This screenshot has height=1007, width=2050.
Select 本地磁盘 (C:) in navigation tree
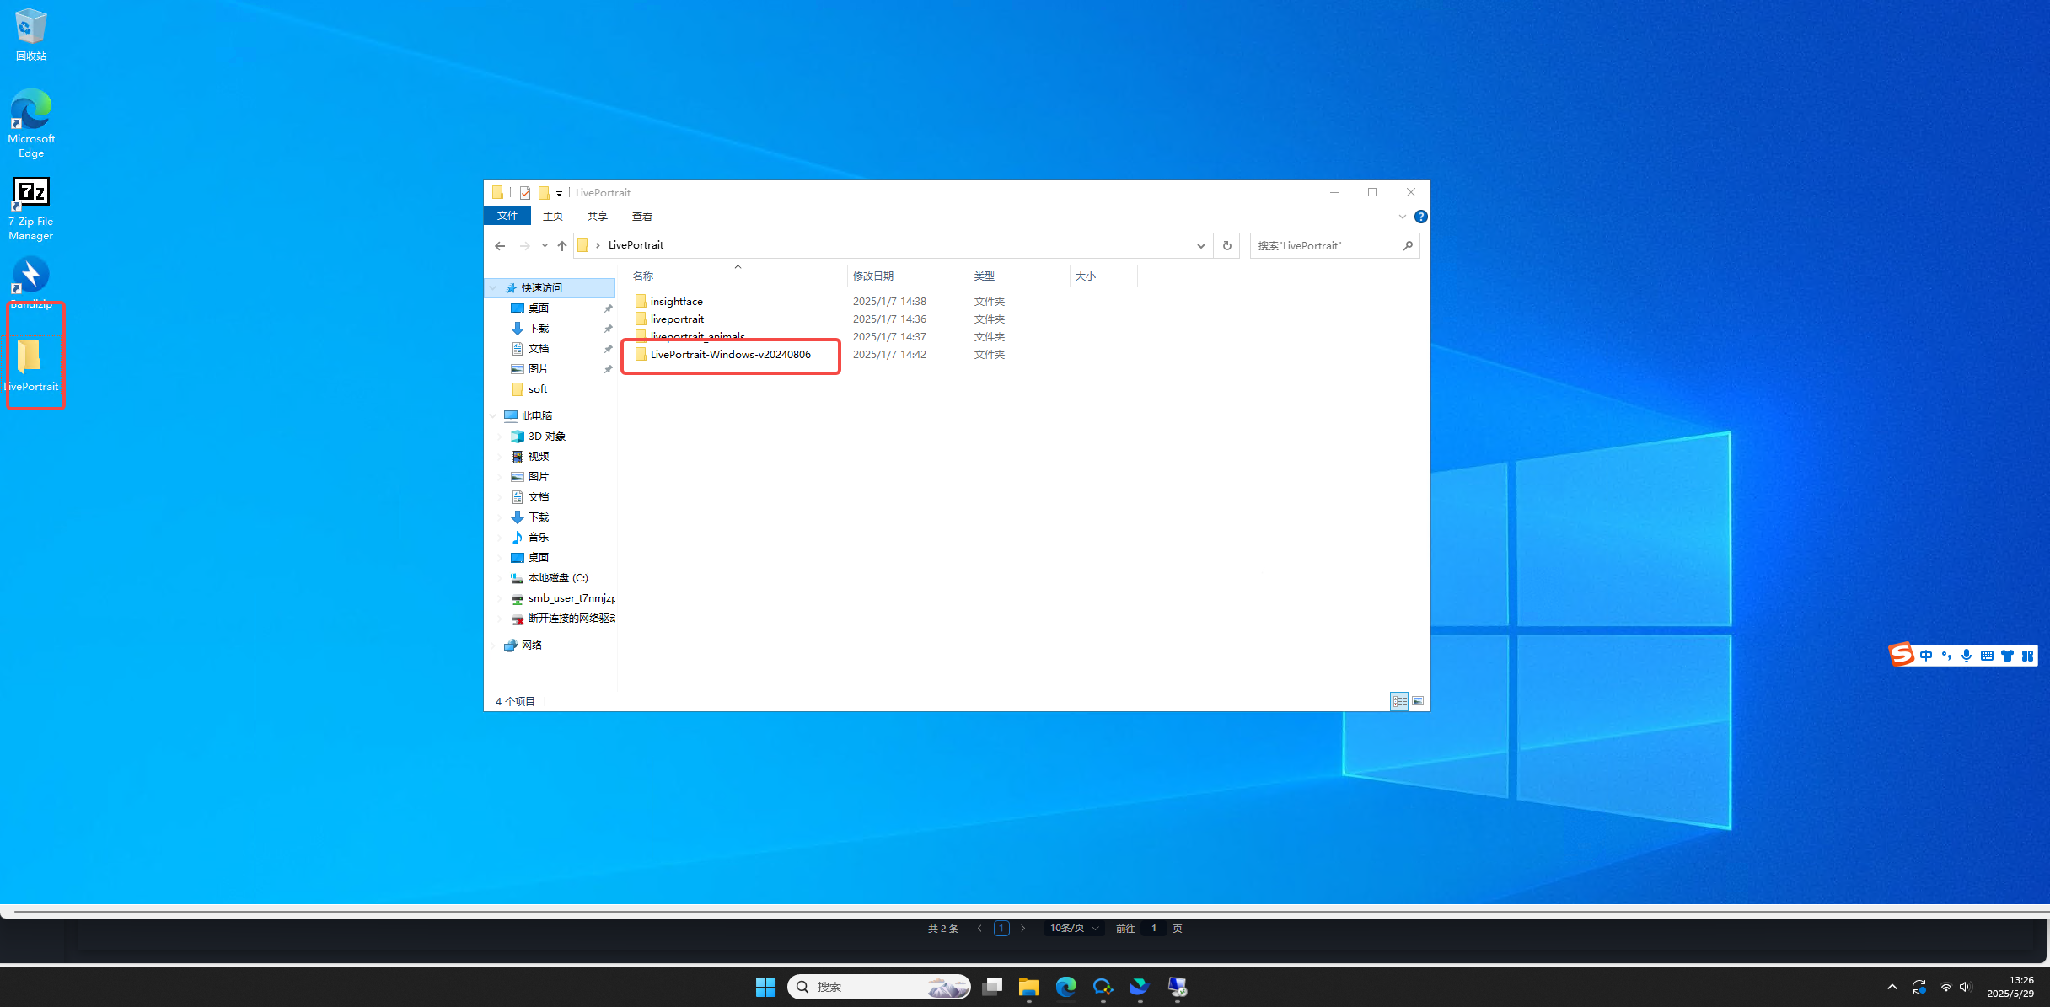click(x=557, y=578)
